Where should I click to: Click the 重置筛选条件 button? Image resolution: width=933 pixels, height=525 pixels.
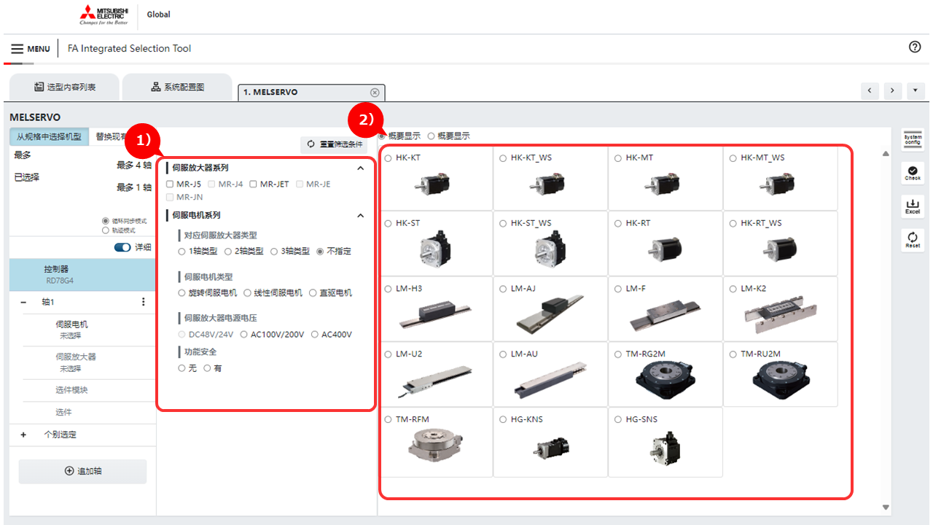click(x=335, y=144)
